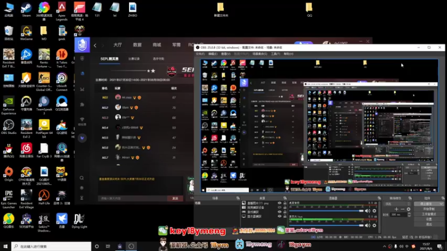Click the red send button in 5E chat
The height and width of the screenshot is (251, 447).
pos(175,199)
